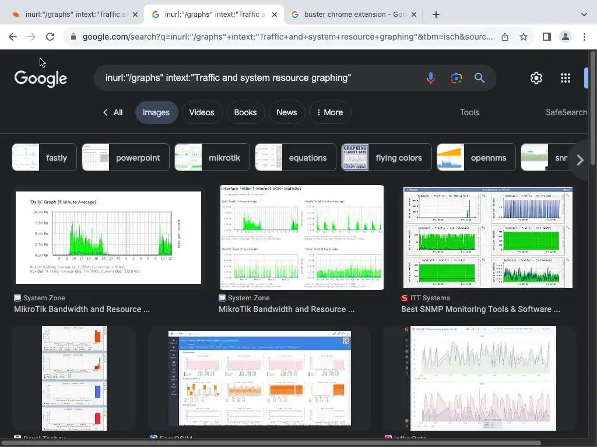This screenshot has height=447, width=597.
Task: Open the tab search chevron
Action: coord(584,15)
